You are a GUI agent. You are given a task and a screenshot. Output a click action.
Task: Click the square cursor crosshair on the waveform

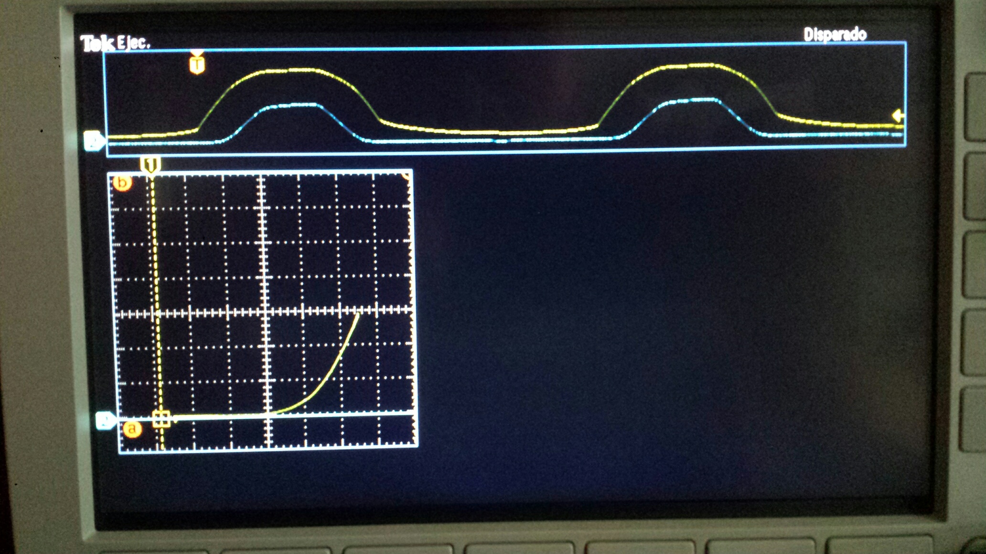pos(161,419)
